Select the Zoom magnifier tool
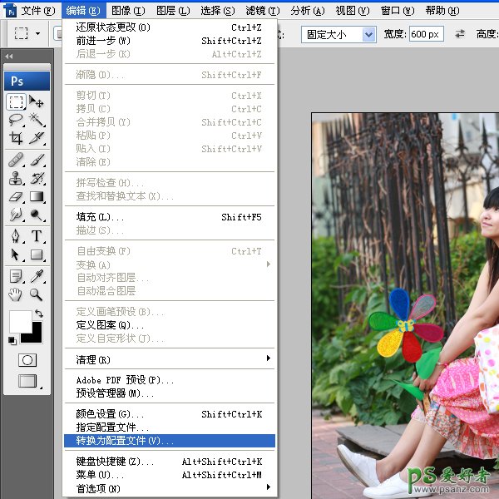 coord(37,294)
